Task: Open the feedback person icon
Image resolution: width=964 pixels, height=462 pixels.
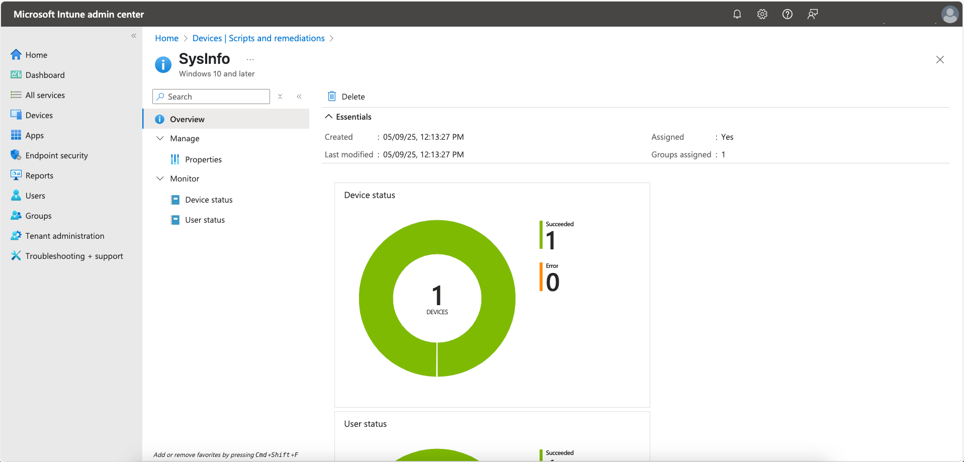Action: [813, 14]
